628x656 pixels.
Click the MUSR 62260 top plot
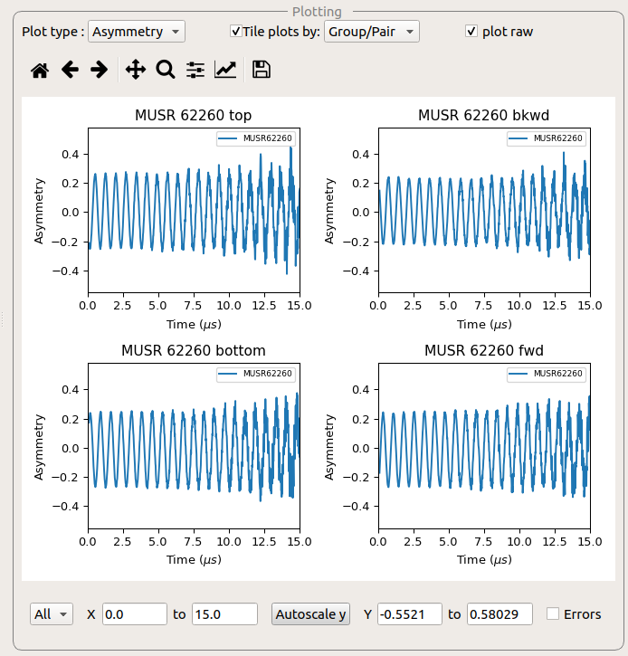(194, 209)
